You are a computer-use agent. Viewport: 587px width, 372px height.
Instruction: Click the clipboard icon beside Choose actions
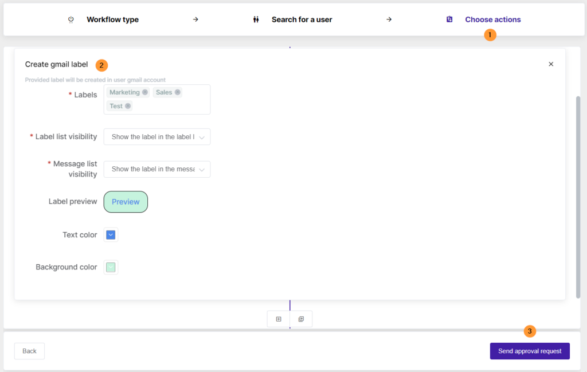(x=449, y=19)
